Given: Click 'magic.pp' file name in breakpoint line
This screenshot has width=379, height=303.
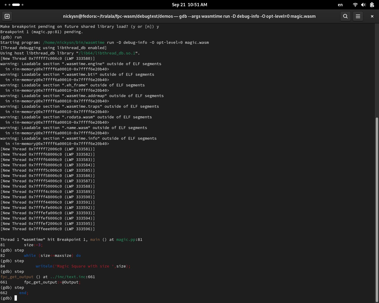Looking at the screenshot, I should coord(126,239).
